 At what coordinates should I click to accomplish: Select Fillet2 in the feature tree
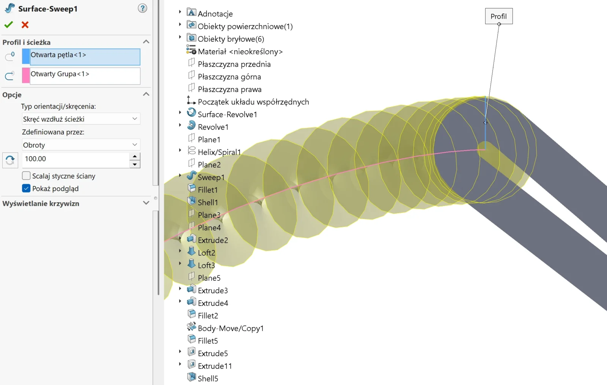tap(208, 316)
